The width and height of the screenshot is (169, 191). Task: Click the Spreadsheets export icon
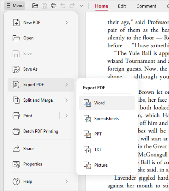pyautogui.click(x=87, y=119)
